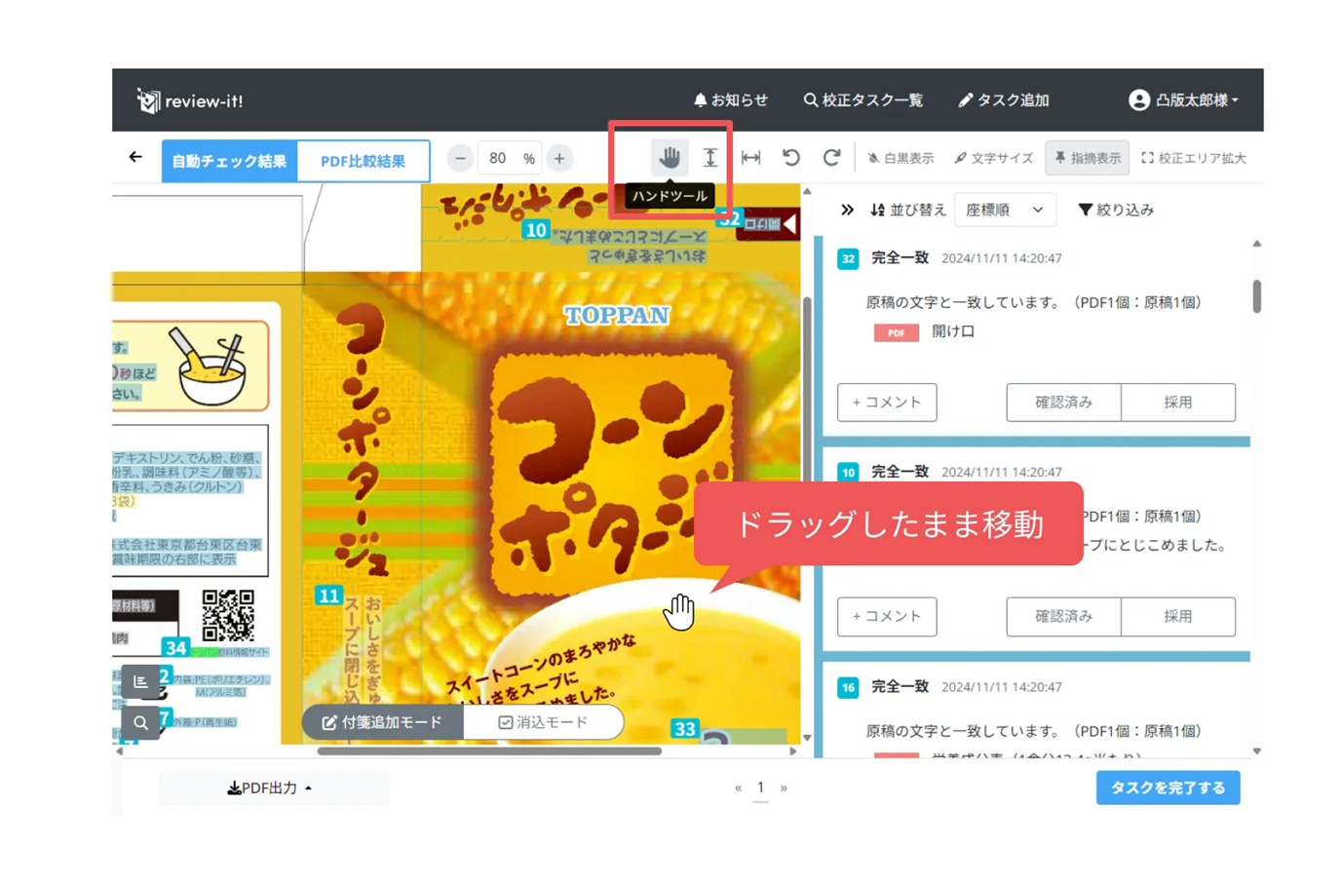
Task: Click marker 10 on the document
Action: point(535,230)
